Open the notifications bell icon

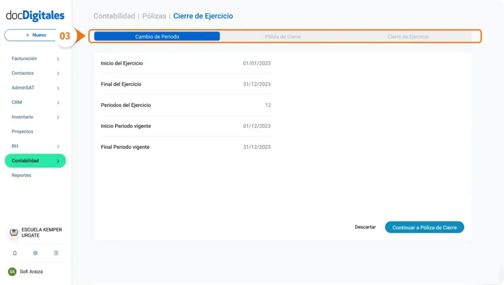pyautogui.click(x=14, y=253)
